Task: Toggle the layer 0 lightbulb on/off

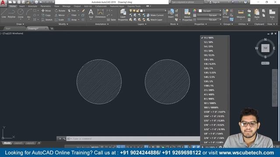Action: pos(131,10)
